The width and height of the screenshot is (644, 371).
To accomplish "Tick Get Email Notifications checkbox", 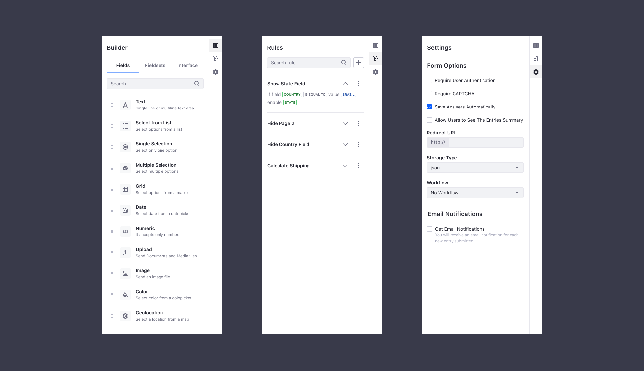I will (x=430, y=229).
